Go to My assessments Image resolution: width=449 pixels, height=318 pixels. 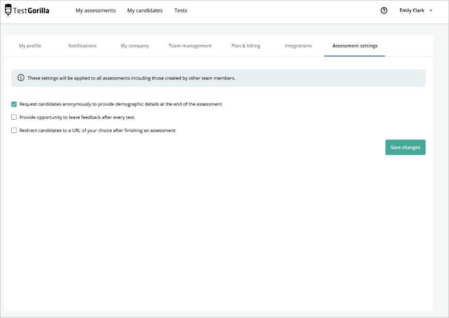pos(95,10)
